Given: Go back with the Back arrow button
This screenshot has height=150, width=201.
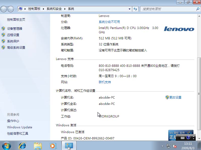Looking at the screenshot, I should coord(4,9).
